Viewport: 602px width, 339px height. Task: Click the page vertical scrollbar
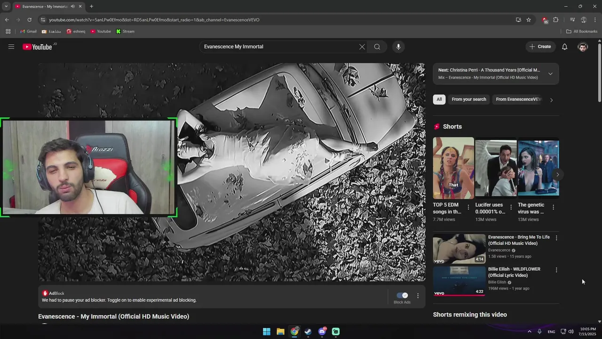600,73
